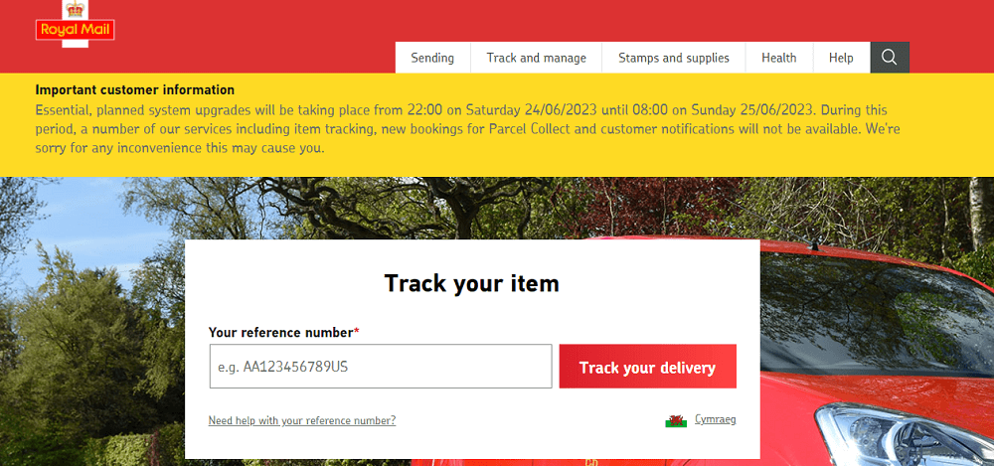Screen dimensions: 994x466
Task: Click the 'Important customer information' heading
Action: click(135, 89)
